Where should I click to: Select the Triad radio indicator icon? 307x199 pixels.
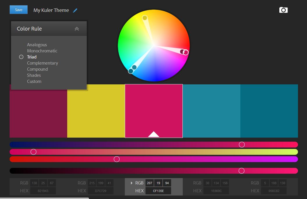(x=21, y=57)
